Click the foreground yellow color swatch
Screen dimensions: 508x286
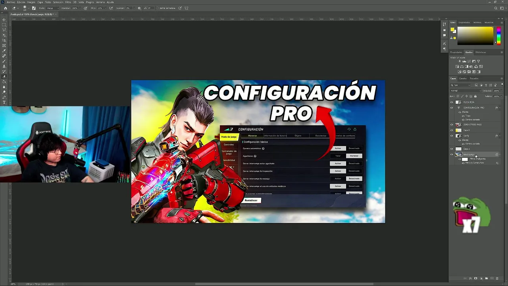tap(452, 30)
